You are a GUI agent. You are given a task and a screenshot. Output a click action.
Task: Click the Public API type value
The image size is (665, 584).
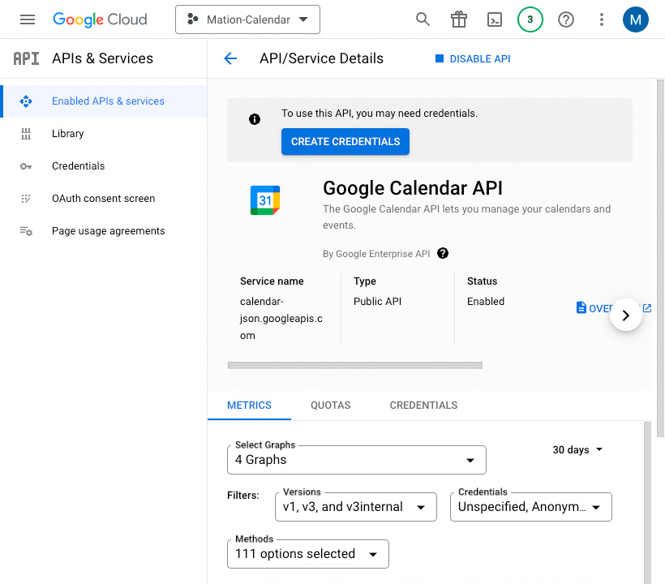(377, 302)
